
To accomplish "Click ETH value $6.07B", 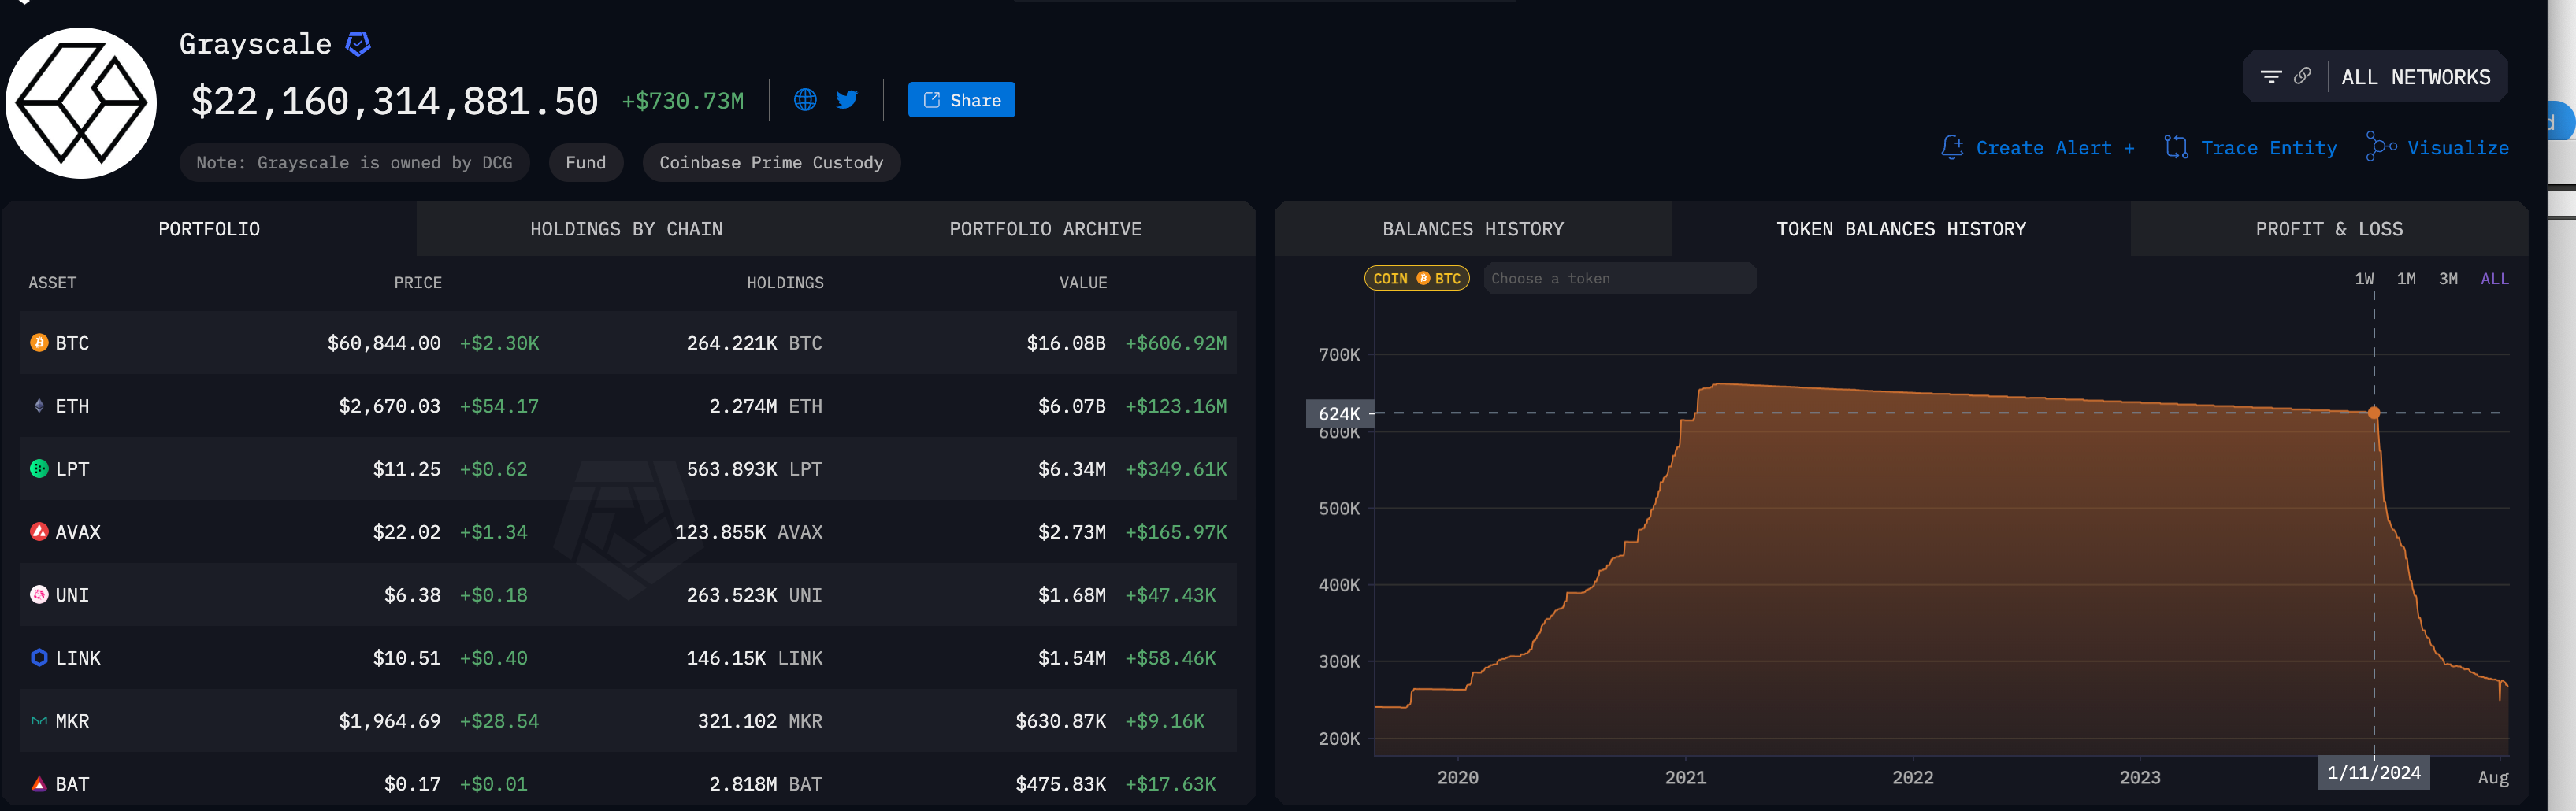I will [x=1072, y=406].
